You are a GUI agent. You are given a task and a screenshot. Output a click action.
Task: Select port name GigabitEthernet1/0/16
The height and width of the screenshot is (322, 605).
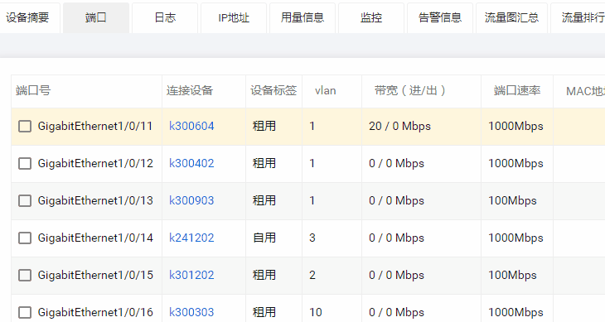click(95, 312)
